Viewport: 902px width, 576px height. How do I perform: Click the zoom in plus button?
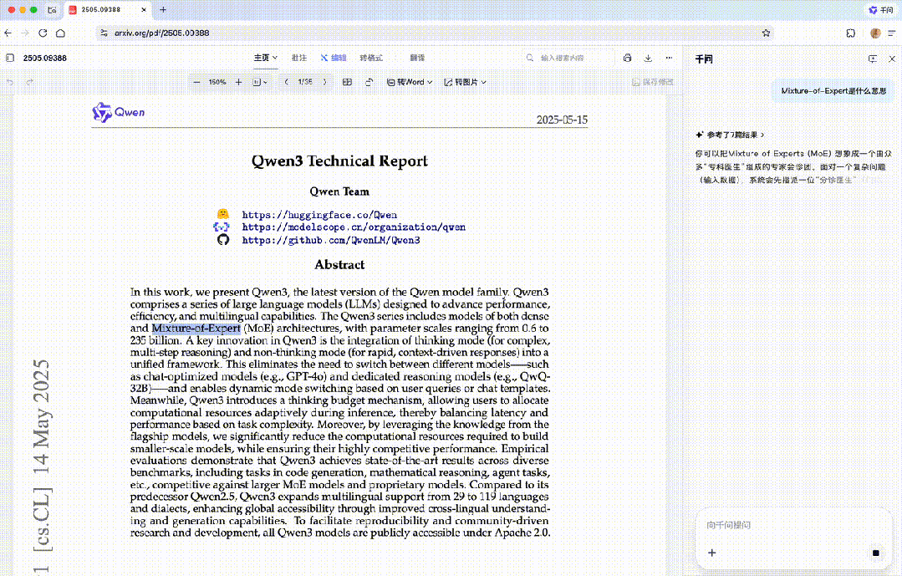[x=238, y=82]
